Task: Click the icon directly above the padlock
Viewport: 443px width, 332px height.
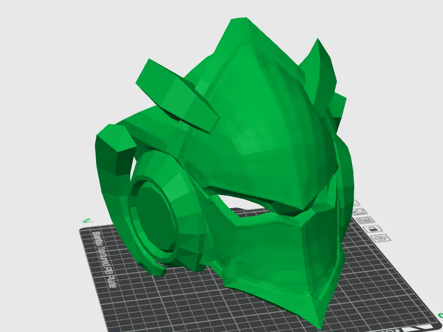Action: (366, 219)
